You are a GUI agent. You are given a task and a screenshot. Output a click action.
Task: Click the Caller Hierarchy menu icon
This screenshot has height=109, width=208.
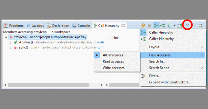click(x=143, y=32)
